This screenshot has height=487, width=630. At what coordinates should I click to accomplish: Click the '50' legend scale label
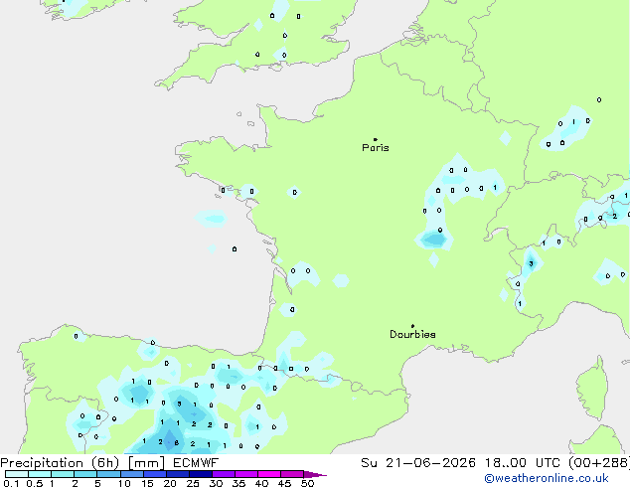click(307, 483)
